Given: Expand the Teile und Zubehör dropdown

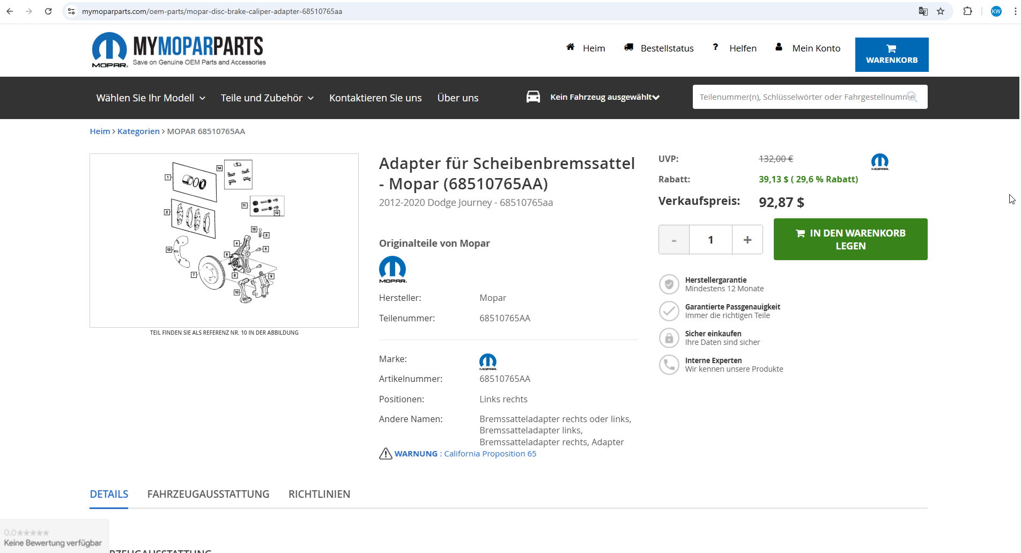Looking at the screenshot, I should [267, 98].
